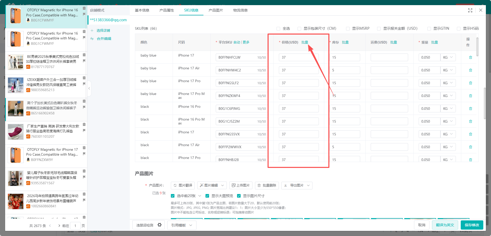Delete SKU row B0FFNHW4C2
Image resolution: width=491 pixels, height=236 pixels.
[470, 70]
